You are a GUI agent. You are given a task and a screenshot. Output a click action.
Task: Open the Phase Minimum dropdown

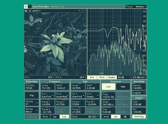(x=136, y=7)
